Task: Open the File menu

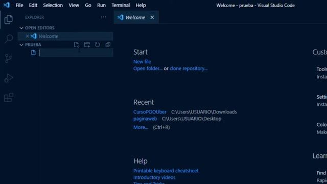Action: pyautogui.click(x=19, y=5)
